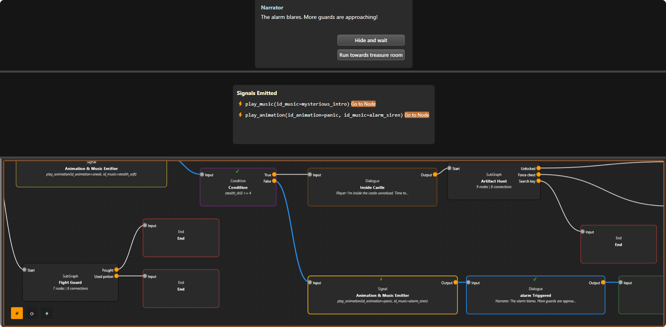Select the alarm Triggered dialogue node title
Viewport: 666px width, 327px height.
click(536, 295)
